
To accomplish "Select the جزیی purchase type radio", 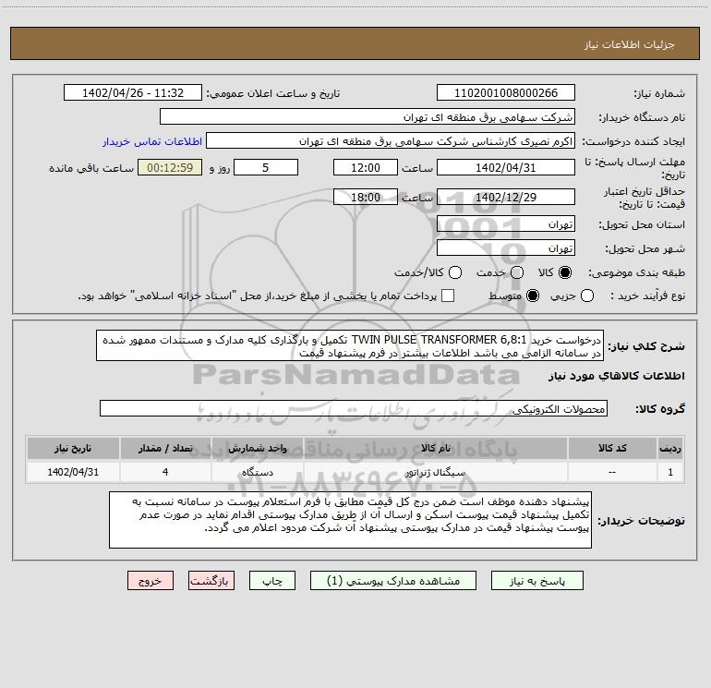I will [587, 296].
